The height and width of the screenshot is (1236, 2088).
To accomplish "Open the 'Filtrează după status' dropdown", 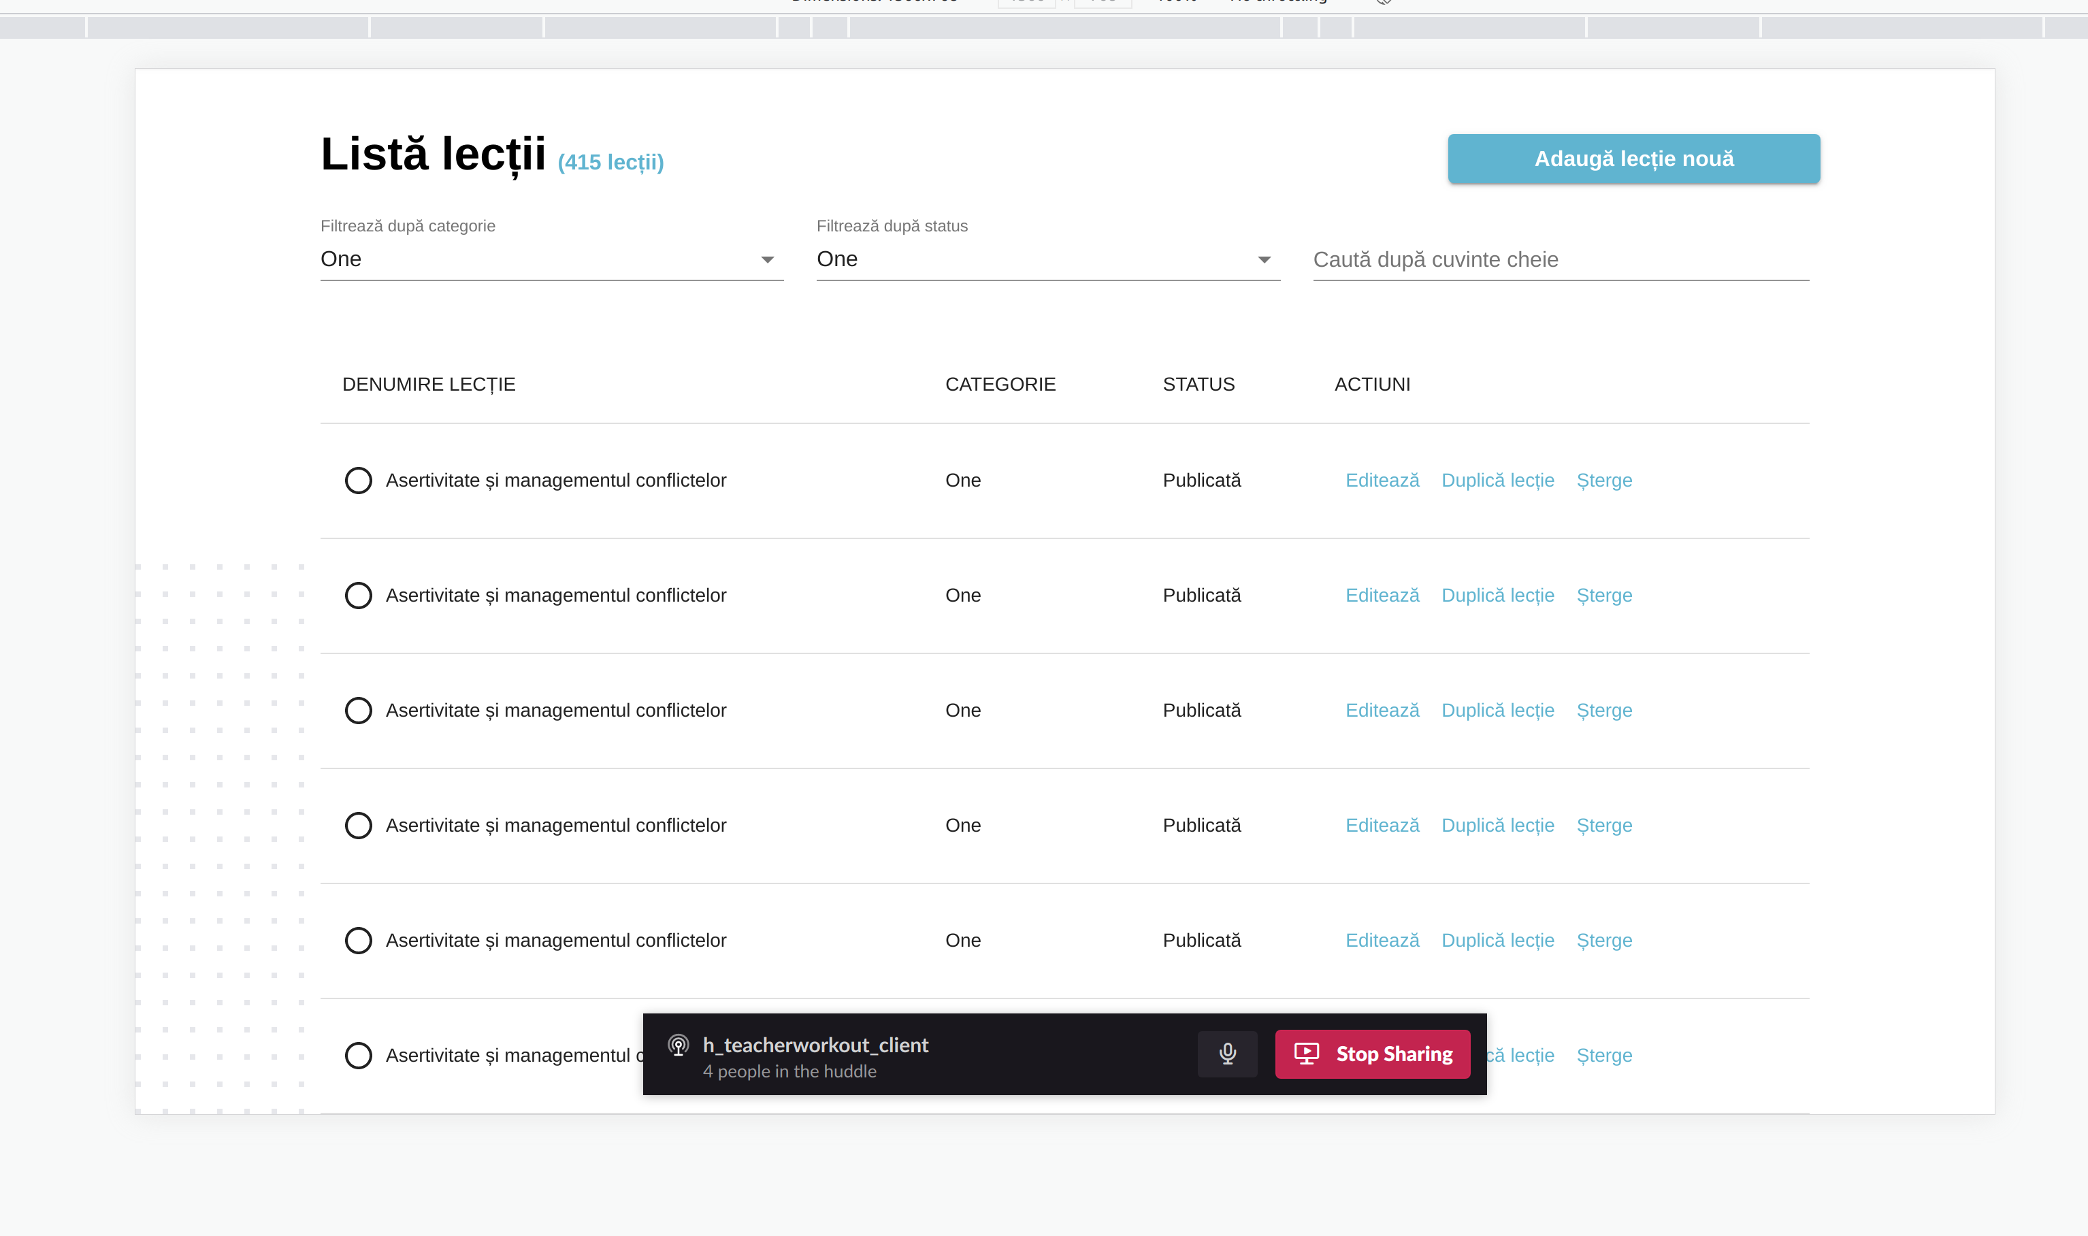I will pyautogui.click(x=1047, y=259).
